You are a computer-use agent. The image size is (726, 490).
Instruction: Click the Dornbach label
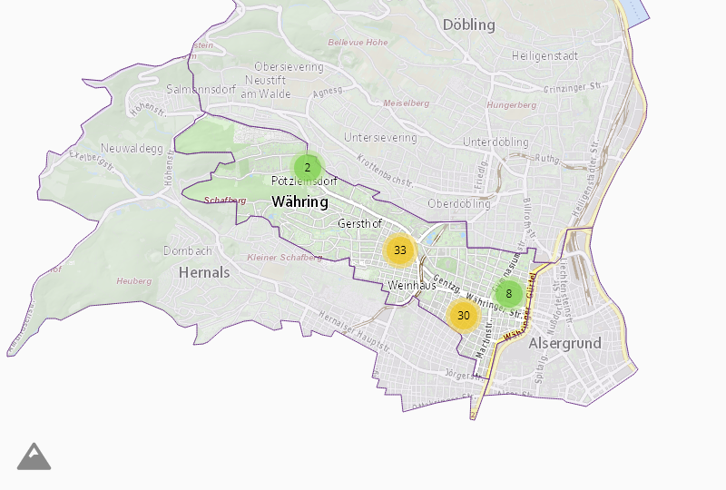188,251
